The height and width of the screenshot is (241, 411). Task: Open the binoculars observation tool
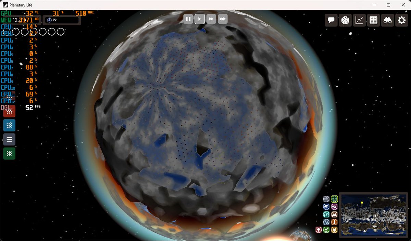(x=387, y=20)
